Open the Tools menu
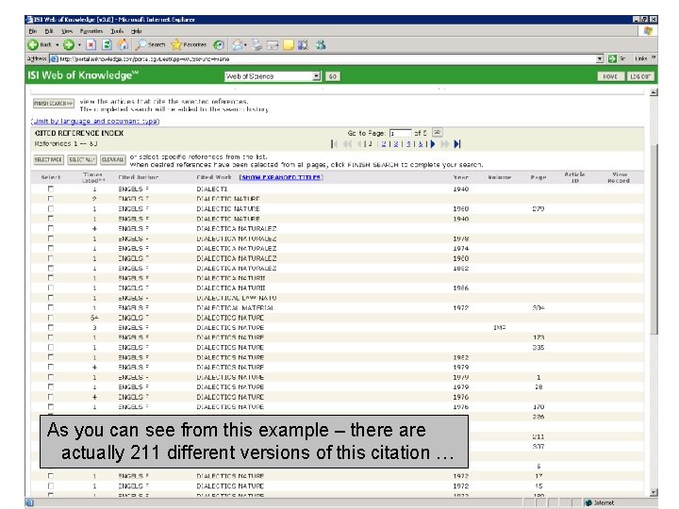 (x=119, y=31)
